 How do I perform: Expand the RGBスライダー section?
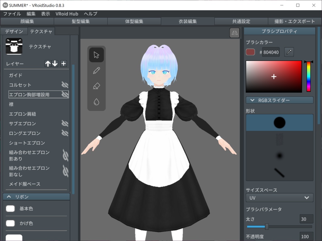279,100
